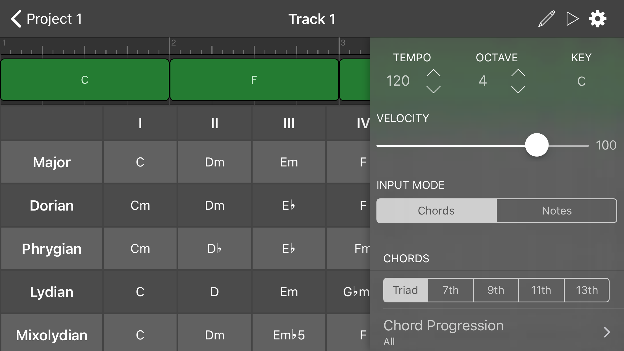This screenshot has height=351, width=624.
Task: Open the settings gear
Action: [597, 19]
